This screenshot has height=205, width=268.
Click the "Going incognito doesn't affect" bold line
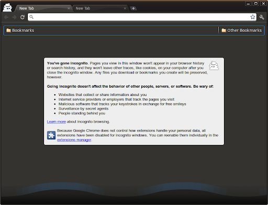130,87
